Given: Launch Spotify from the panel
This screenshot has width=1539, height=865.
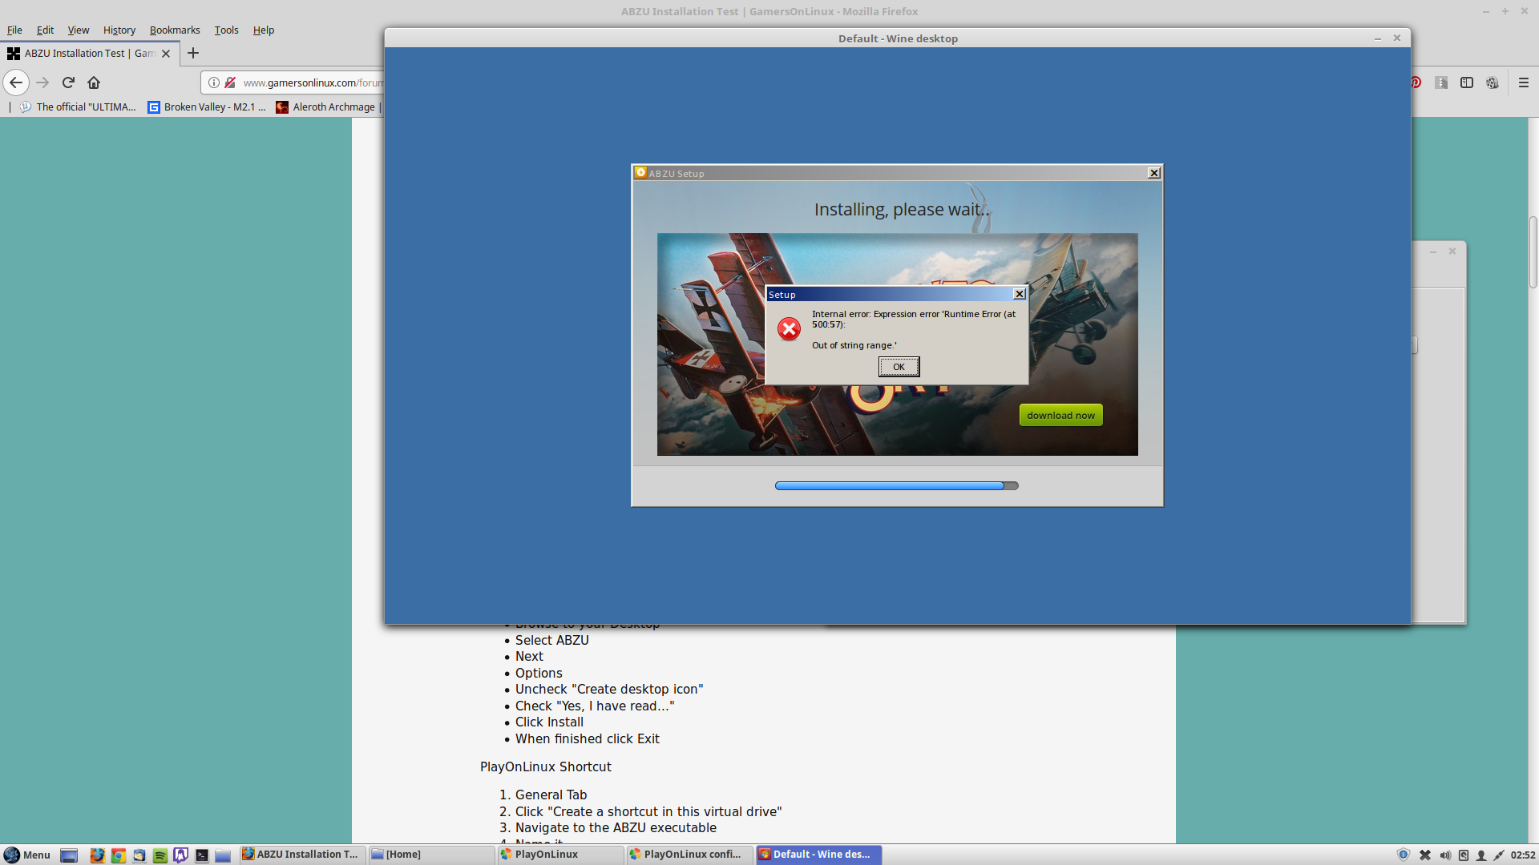Looking at the screenshot, I should 160,855.
